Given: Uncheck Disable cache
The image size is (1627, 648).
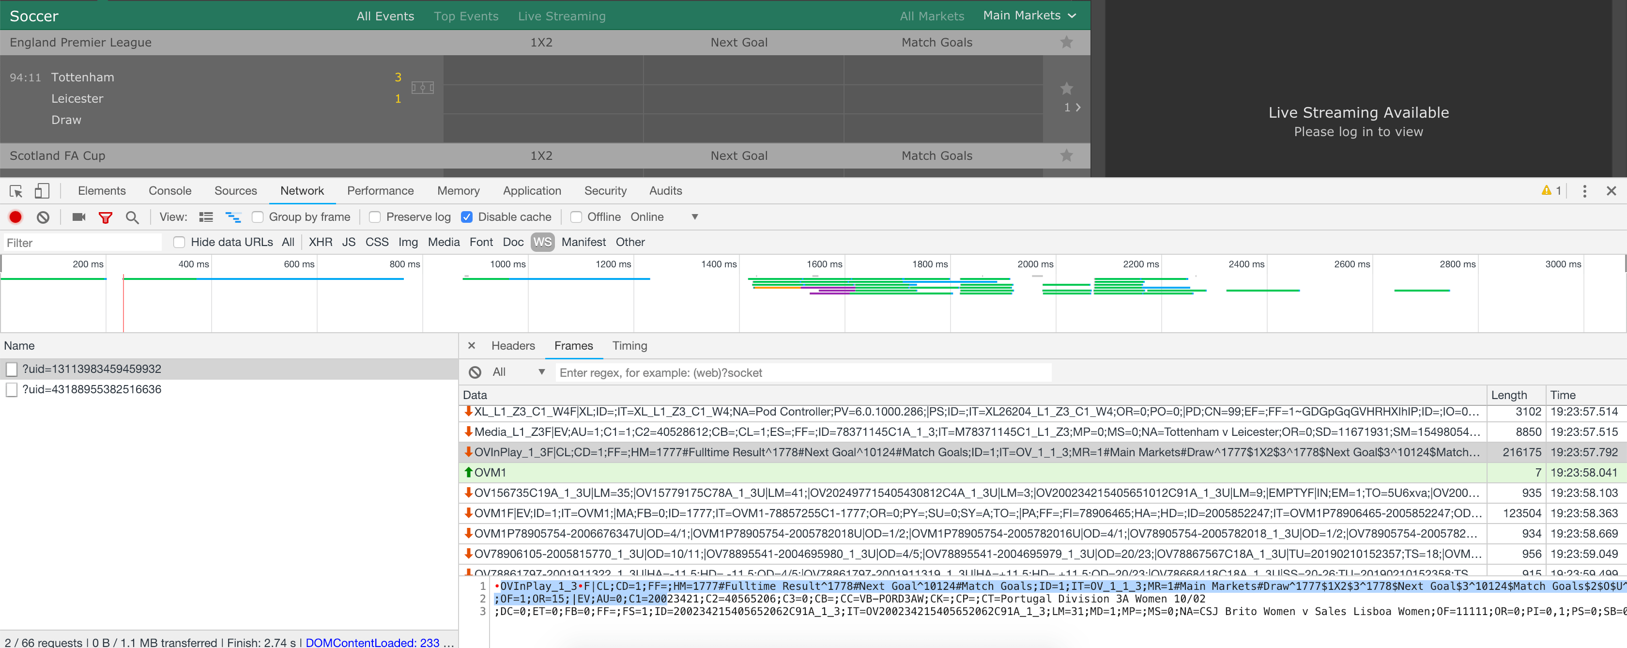Looking at the screenshot, I should click(467, 217).
